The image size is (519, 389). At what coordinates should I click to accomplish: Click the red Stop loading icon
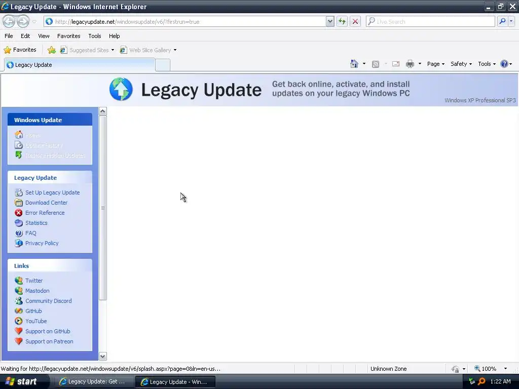(x=355, y=21)
